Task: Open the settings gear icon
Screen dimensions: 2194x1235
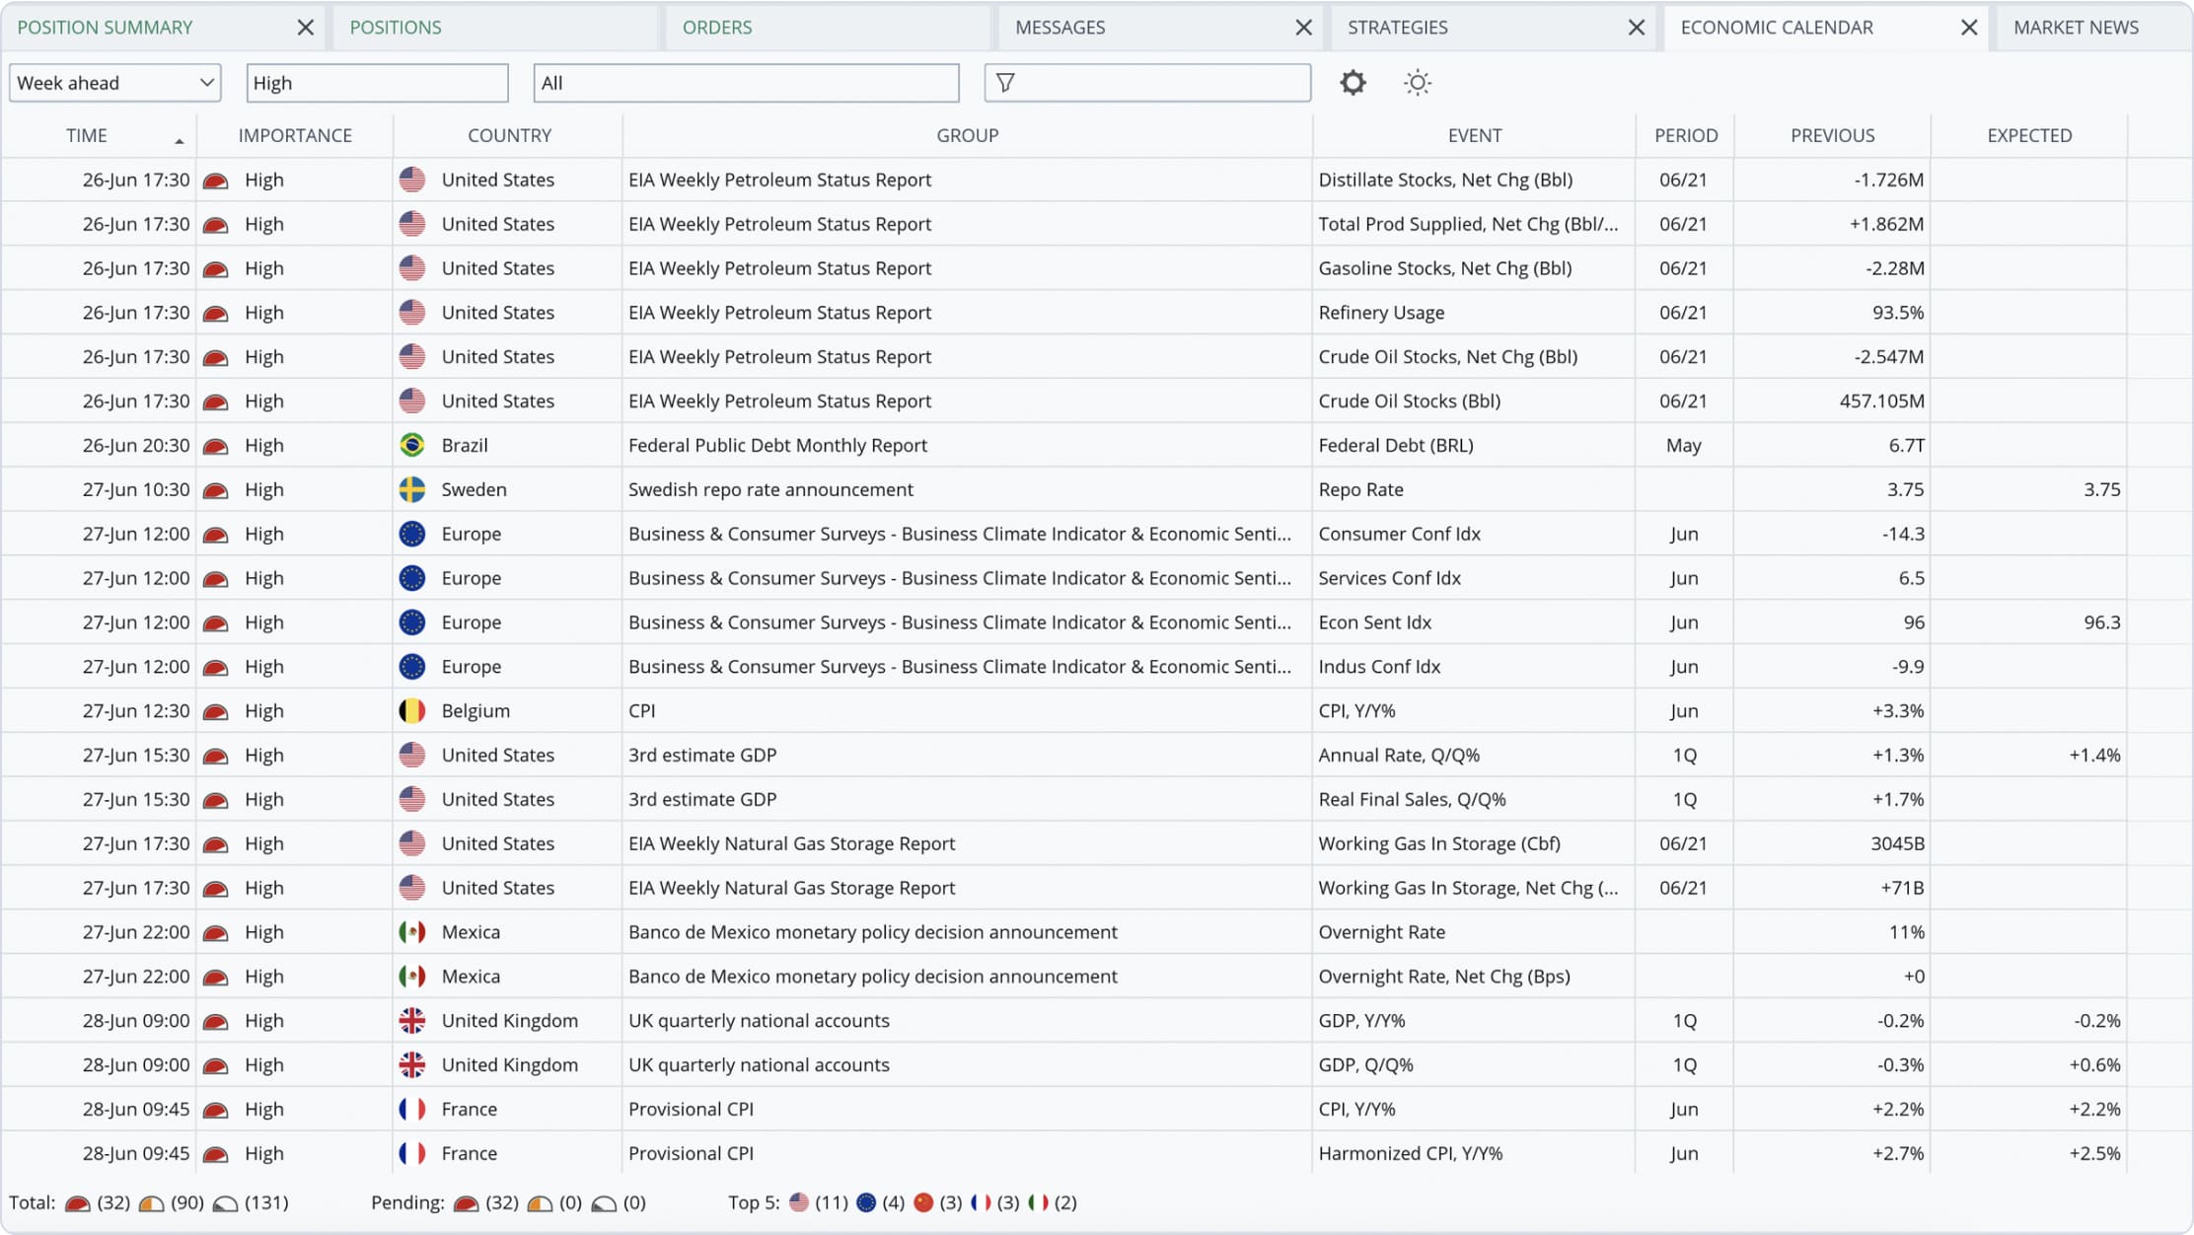Action: point(1353,83)
